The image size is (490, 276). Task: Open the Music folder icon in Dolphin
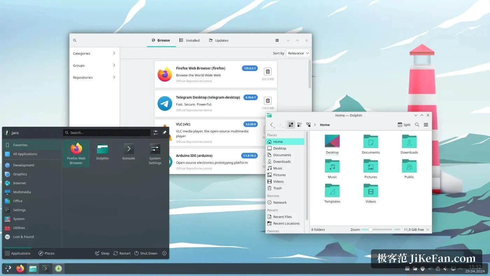[x=332, y=166]
